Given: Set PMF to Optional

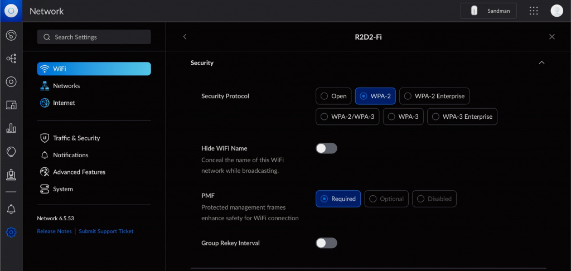Looking at the screenshot, I should coord(386,199).
